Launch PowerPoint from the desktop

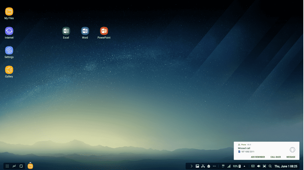coord(104,31)
